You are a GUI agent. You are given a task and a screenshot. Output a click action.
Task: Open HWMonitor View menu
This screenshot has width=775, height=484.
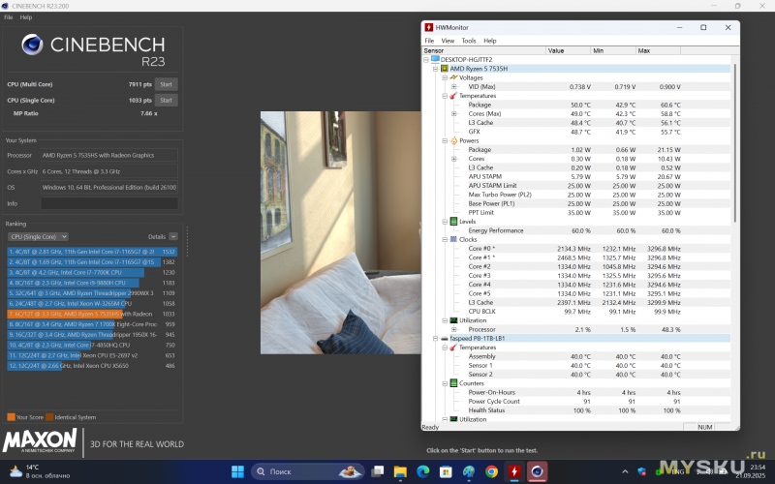point(448,41)
